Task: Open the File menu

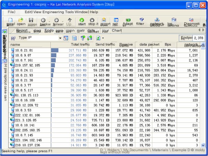Action: click(11, 12)
